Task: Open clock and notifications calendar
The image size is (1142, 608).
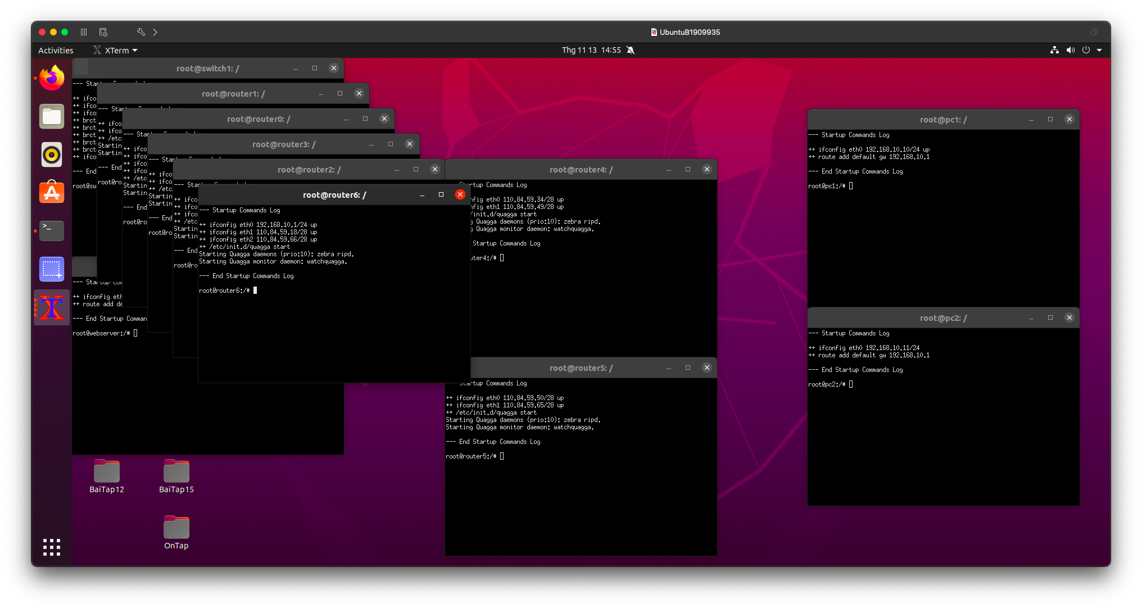Action: [x=591, y=50]
